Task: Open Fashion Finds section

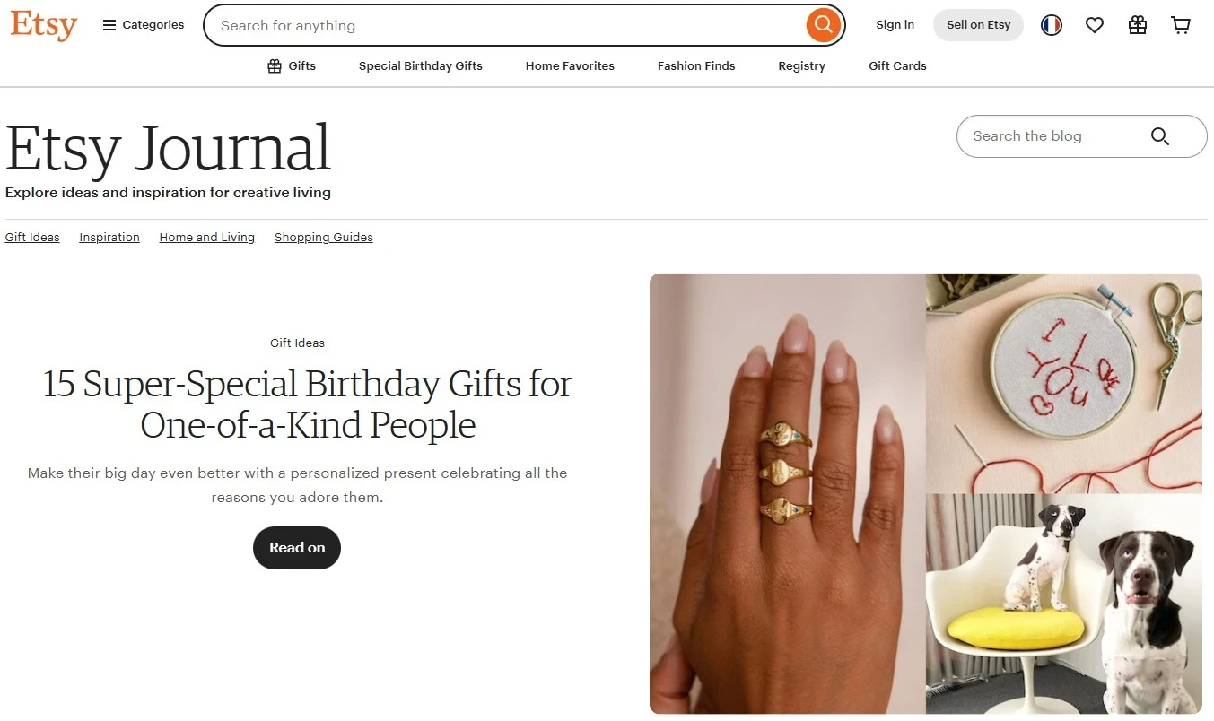Action: (696, 65)
